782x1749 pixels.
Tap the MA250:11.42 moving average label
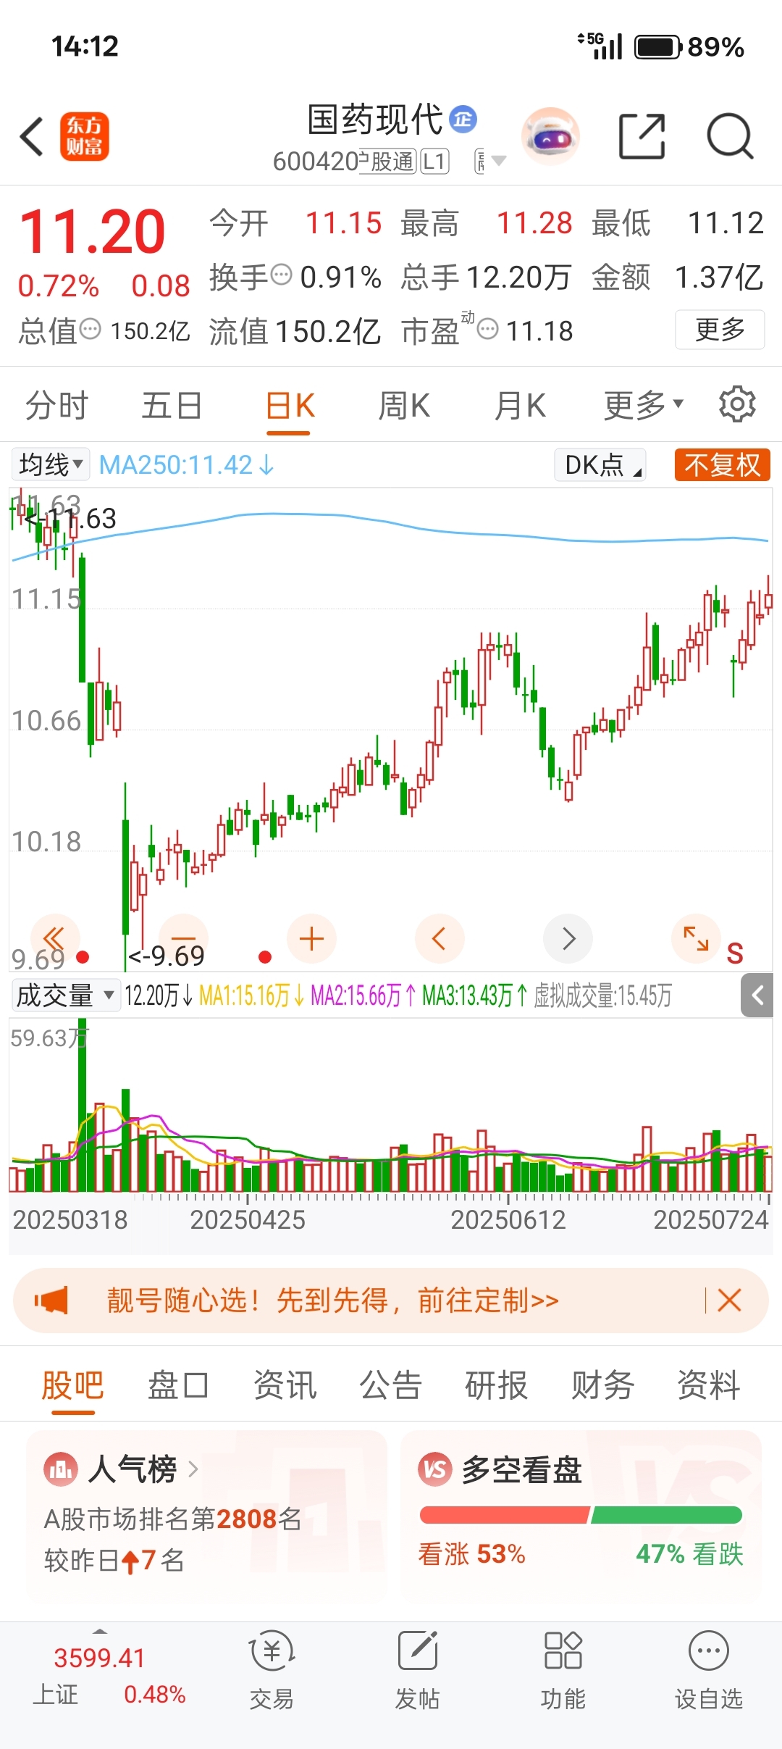pyautogui.click(x=186, y=464)
